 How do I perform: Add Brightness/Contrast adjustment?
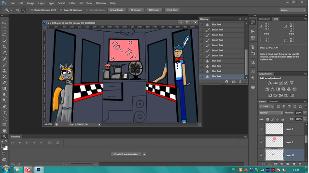tap(270, 83)
